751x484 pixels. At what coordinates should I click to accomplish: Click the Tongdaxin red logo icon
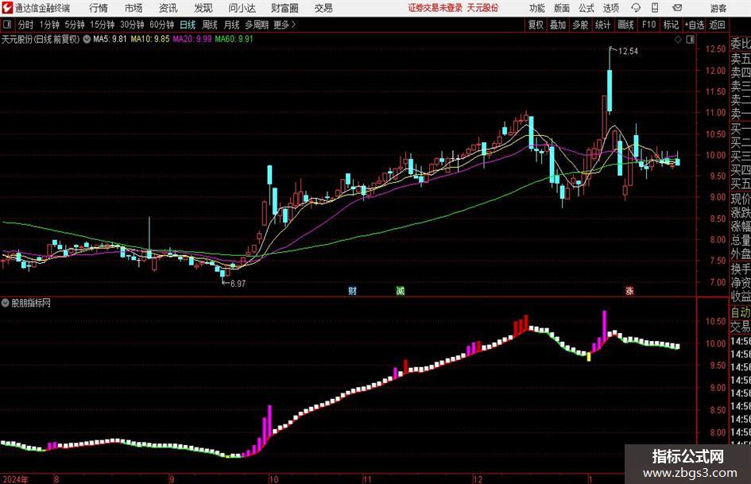point(6,8)
